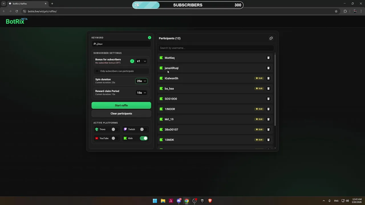The image size is (365, 205).
Task: Click Clear participants button
Action: 121,114
